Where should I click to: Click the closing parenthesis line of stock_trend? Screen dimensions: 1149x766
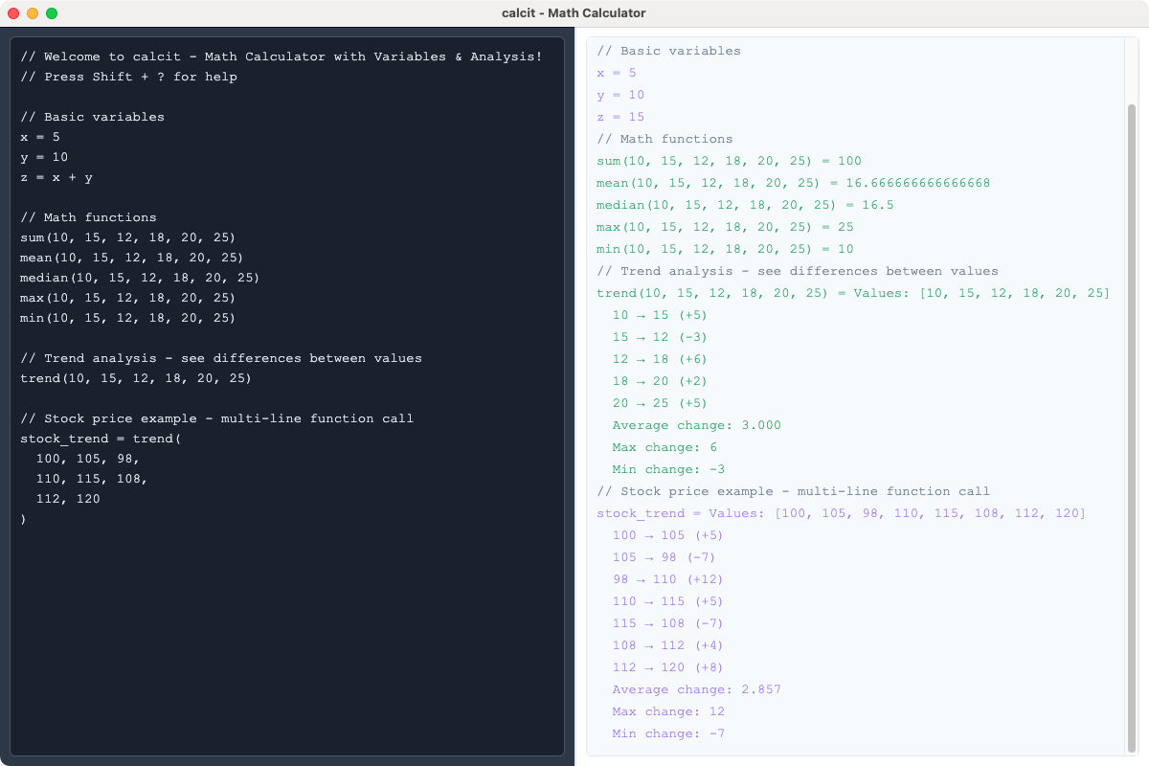(24, 518)
